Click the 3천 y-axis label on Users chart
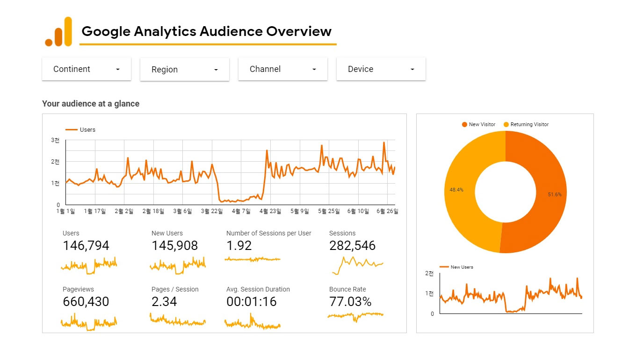The height and width of the screenshot is (349, 636). [x=56, y=140]
